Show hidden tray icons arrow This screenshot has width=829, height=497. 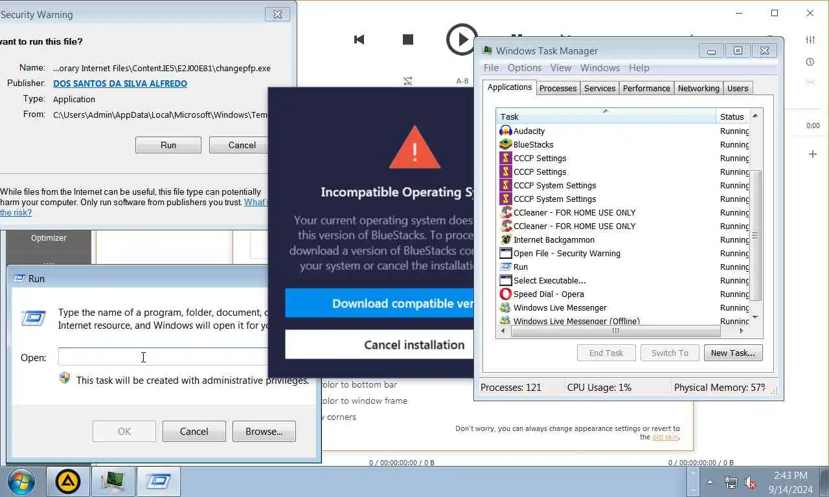coord(710,482)
